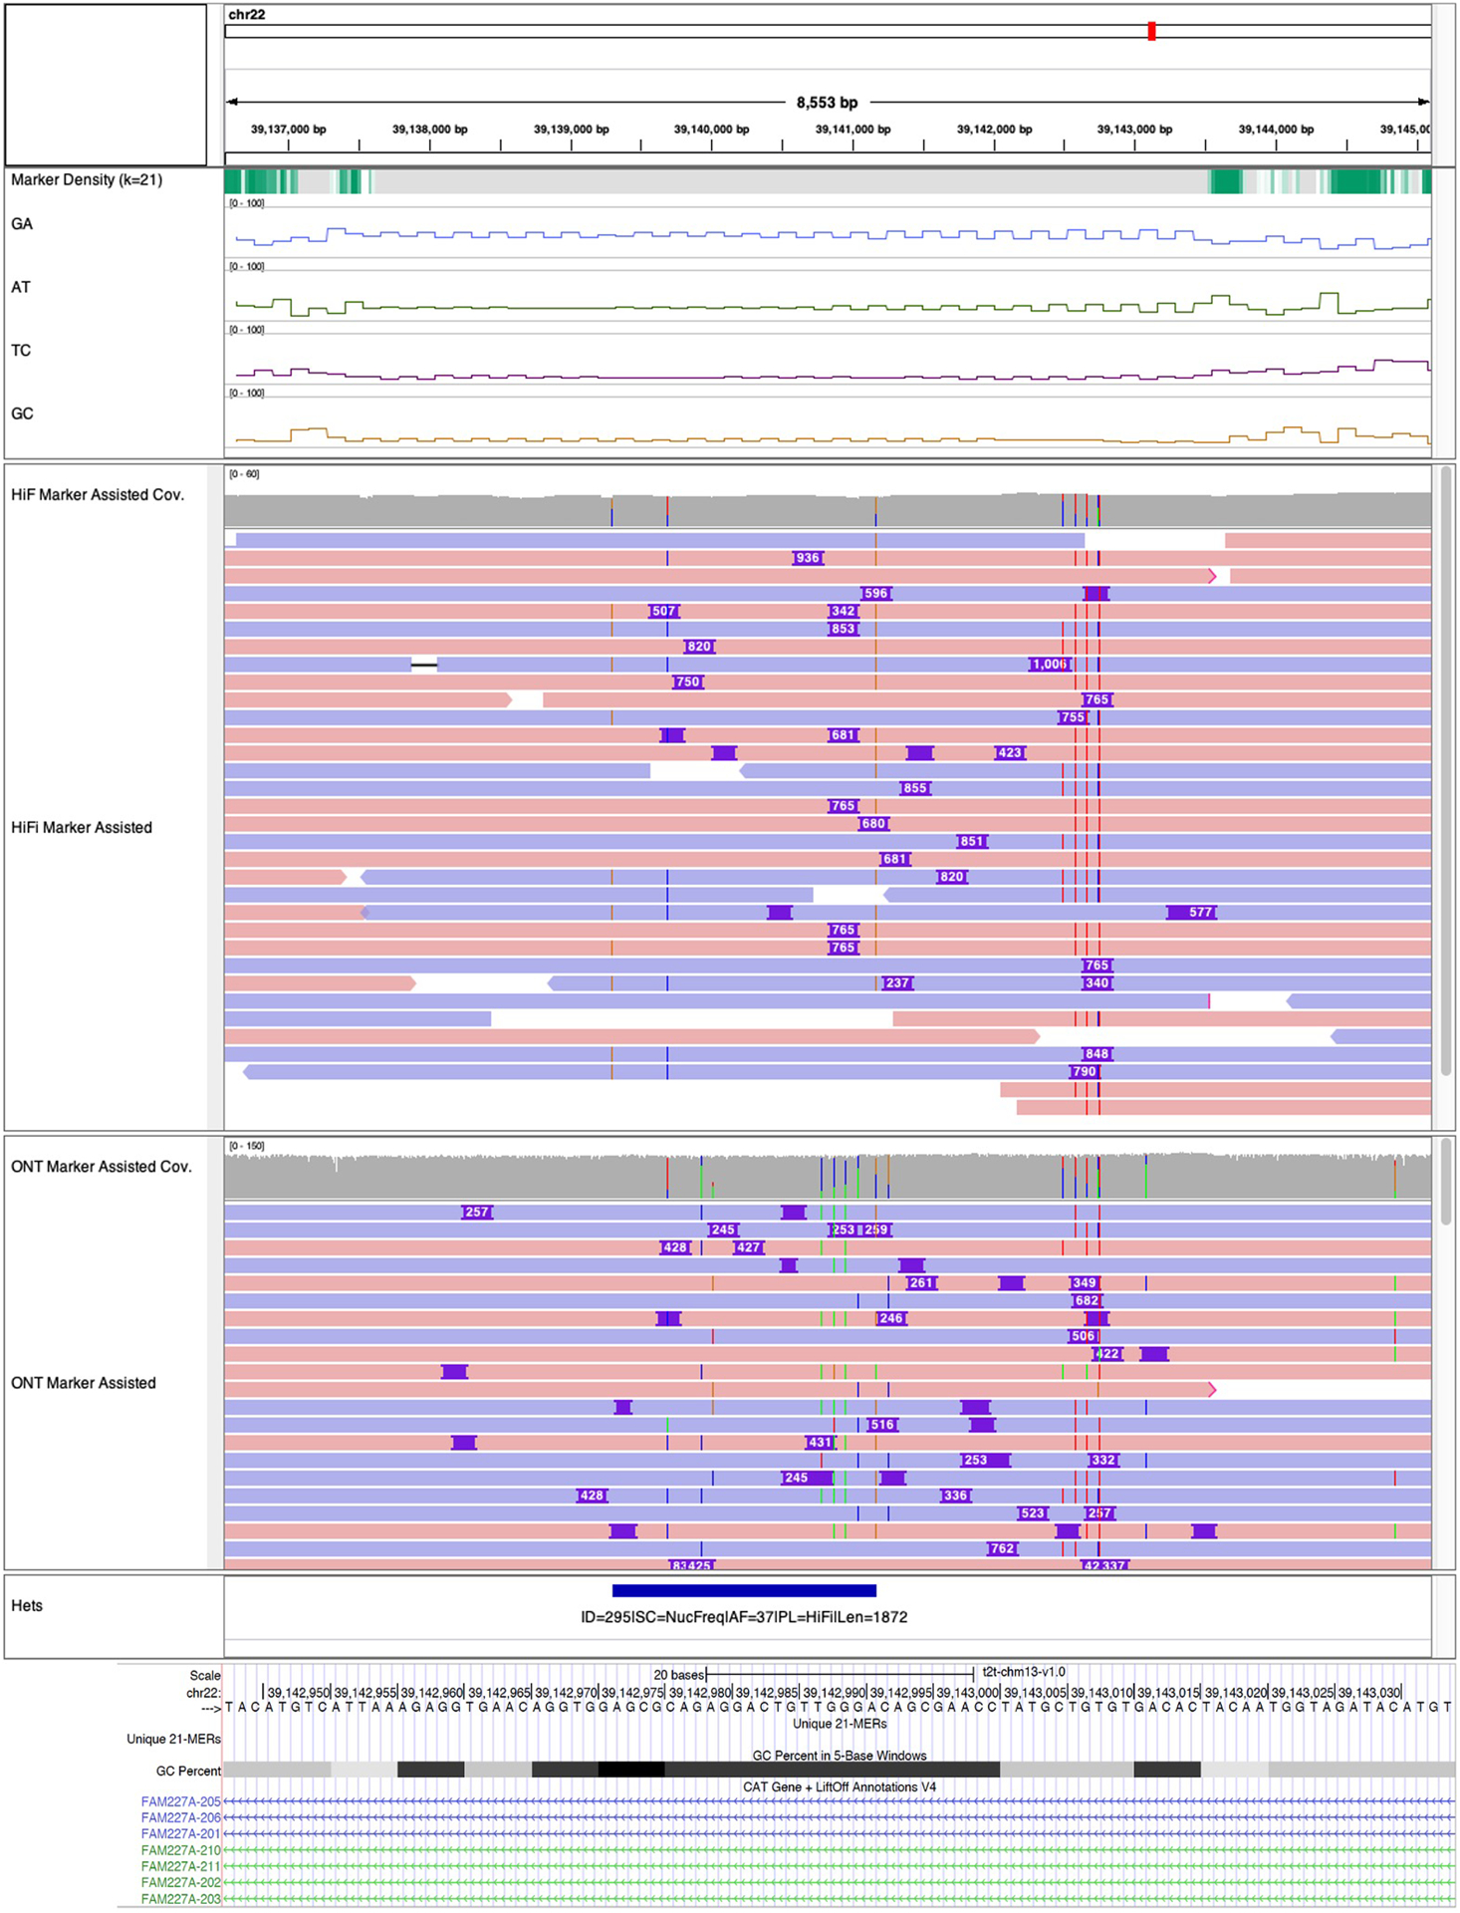This screenshot has height=1913, width=1460.
Task: Click the 506 insertion in ONT reads
Action: (x=1083, y=1337)
